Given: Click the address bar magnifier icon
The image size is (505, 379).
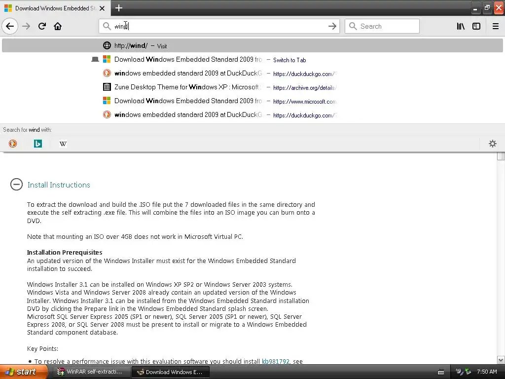Looking at the screenshot, I should pyautogui.click(x=107, y=26).
